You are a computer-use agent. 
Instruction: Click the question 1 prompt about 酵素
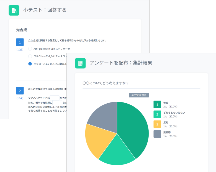click(68, 40)
